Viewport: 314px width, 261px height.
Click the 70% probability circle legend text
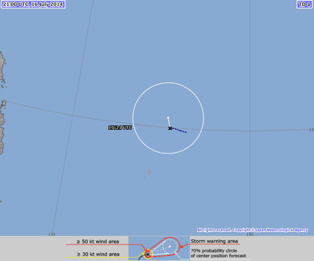click(218, 253)
